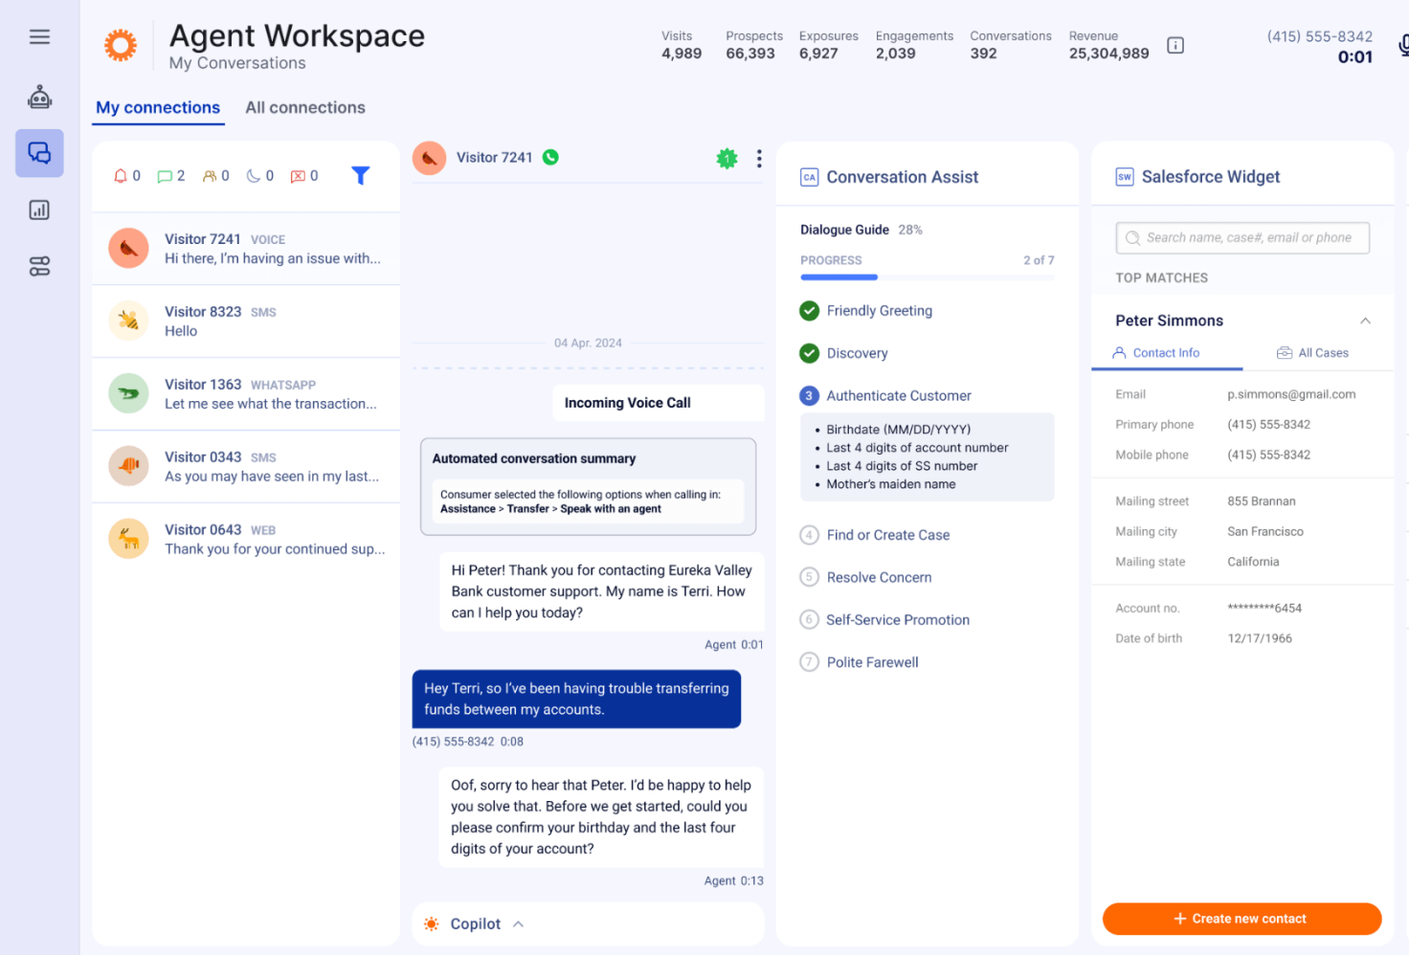Screen dimensions: 1409x955
Task: Filter by bell alerts count
Action: [127, 176]
